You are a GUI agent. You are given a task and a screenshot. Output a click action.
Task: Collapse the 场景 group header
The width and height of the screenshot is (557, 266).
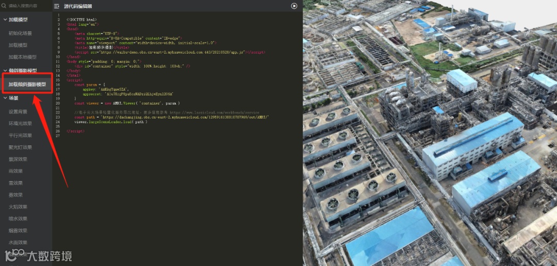(x=11, y=98)
